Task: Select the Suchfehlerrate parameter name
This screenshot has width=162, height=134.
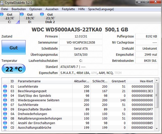Action: pyautogui.click(x=28, y=105)
